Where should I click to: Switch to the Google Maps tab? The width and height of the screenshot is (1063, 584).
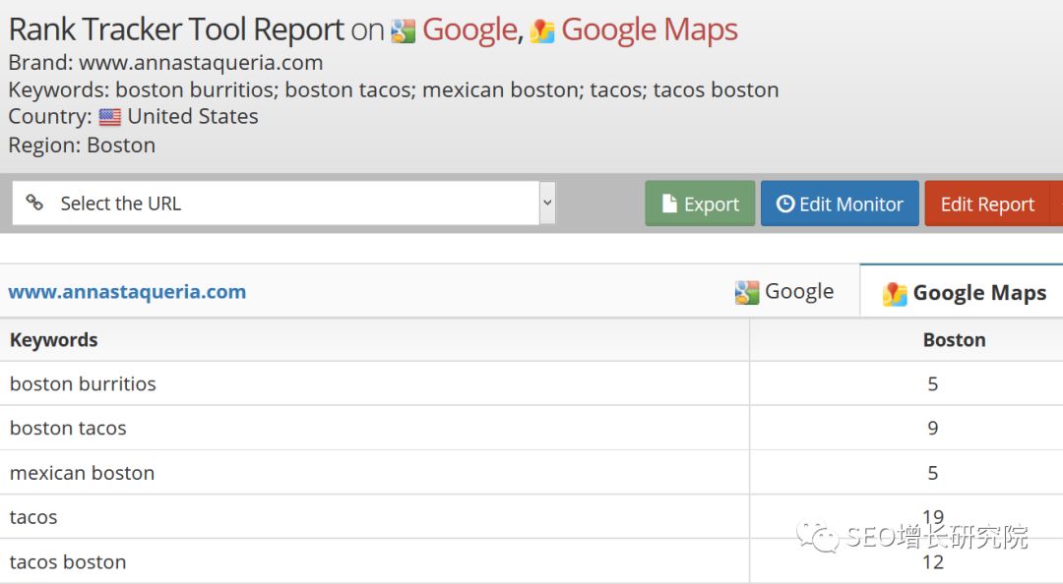(964, 292)
